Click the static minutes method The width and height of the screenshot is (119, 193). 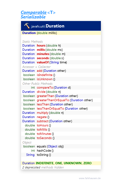(43, 54)
